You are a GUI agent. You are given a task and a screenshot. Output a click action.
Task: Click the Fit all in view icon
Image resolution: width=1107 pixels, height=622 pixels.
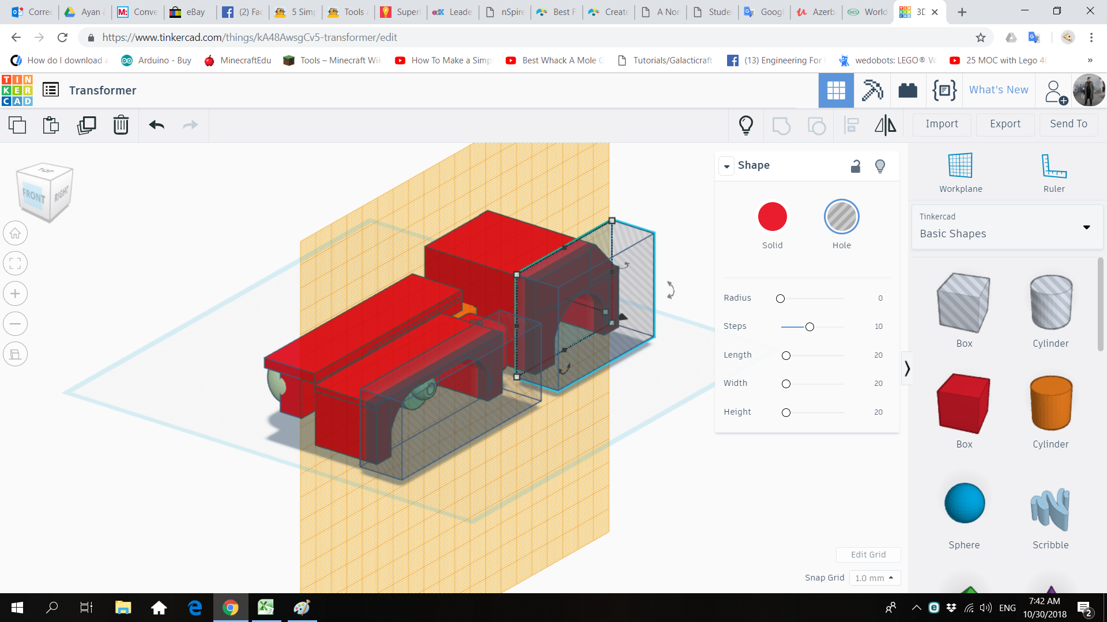coord(16,264)
